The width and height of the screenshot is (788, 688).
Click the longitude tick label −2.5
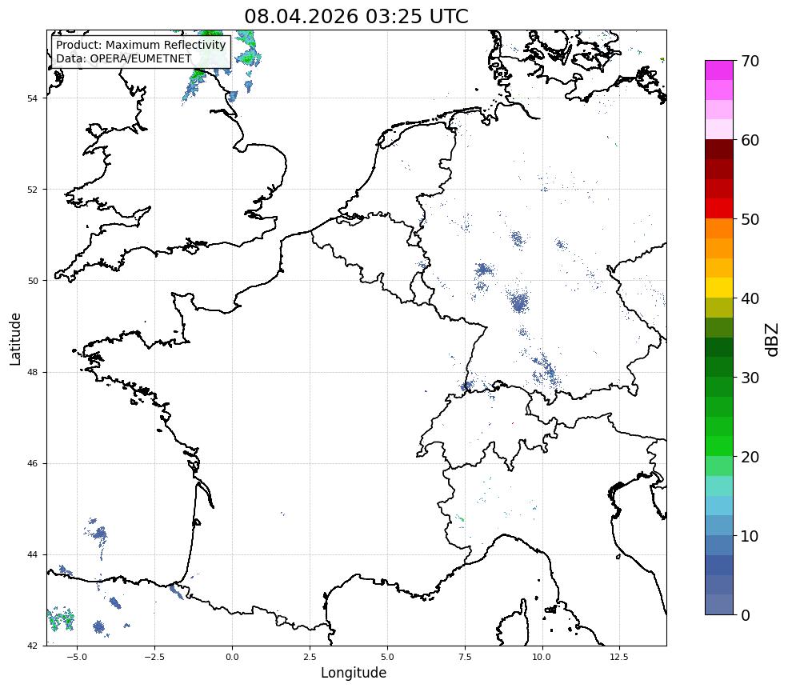pyautogui.click(x=154, y=657)
